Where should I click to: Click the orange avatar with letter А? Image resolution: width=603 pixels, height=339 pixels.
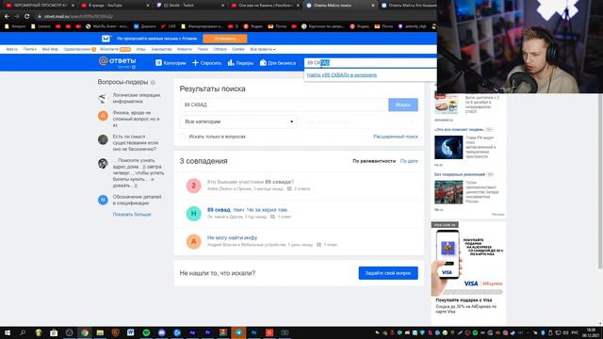pos(194,241)
